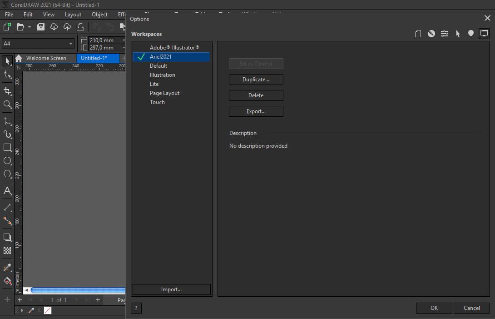495x319 pixels.
Task: Open the Object menu
Action: pos(99,15)
